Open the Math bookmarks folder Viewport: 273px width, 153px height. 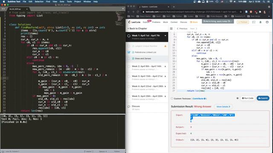tap(167, 16)
